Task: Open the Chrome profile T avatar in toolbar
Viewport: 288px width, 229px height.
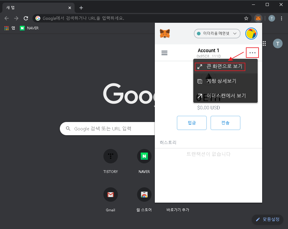Action: [272, 18]
